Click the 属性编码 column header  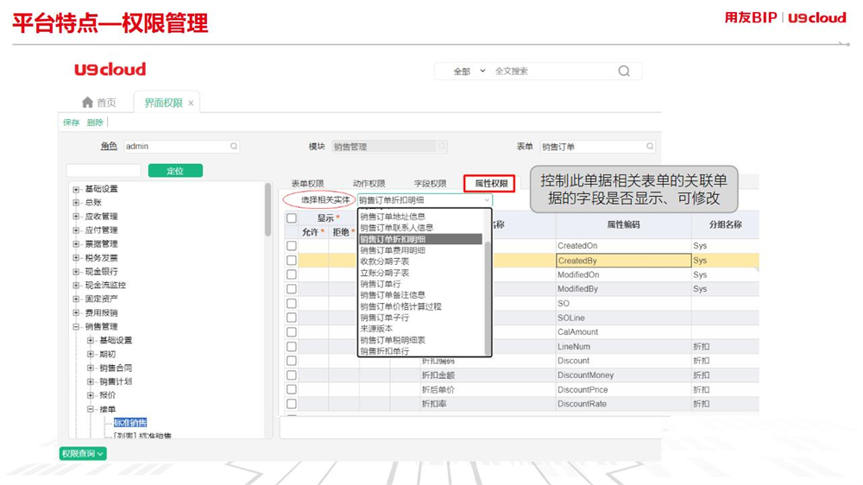coord(623,224)
